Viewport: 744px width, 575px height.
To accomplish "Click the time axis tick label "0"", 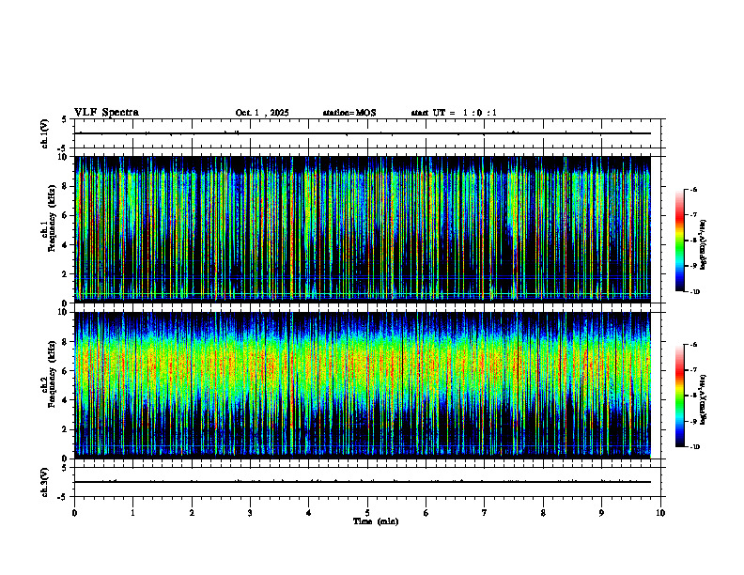I will tap(74, 513).
